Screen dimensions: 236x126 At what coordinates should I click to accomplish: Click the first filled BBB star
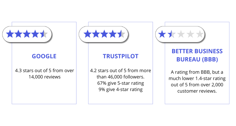point(162,34)
